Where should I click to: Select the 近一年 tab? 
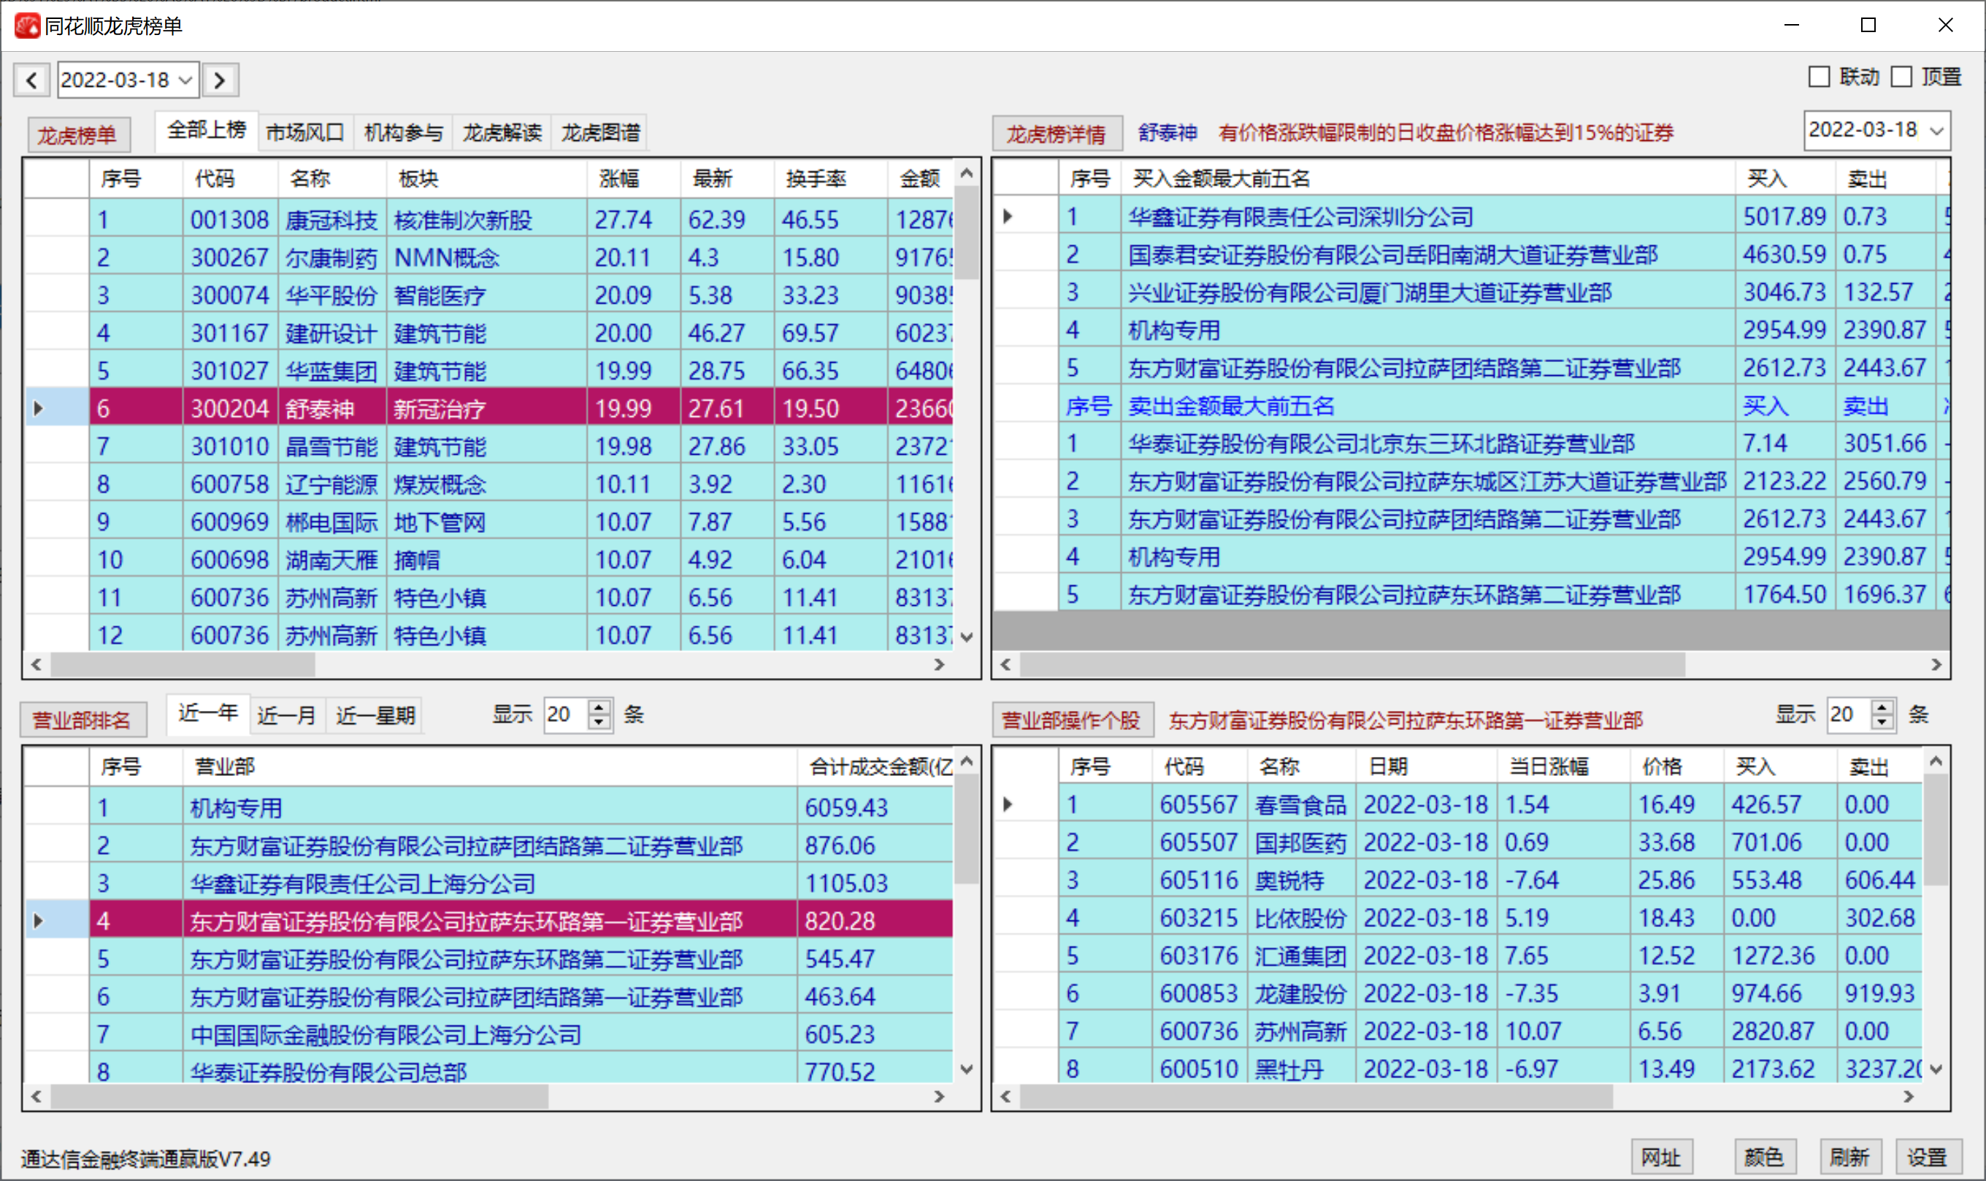(209, 714)
